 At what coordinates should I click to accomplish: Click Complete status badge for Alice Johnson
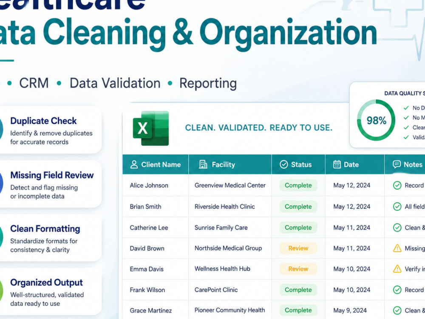pos(298,185)
